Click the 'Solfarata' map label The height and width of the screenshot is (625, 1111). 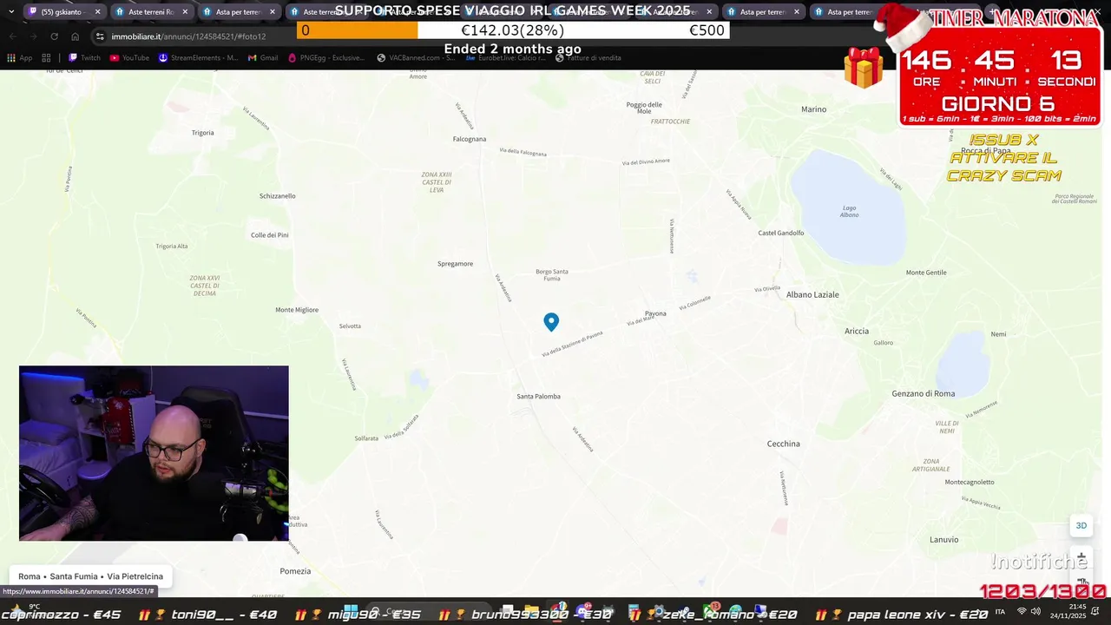[x=366, y=438]
